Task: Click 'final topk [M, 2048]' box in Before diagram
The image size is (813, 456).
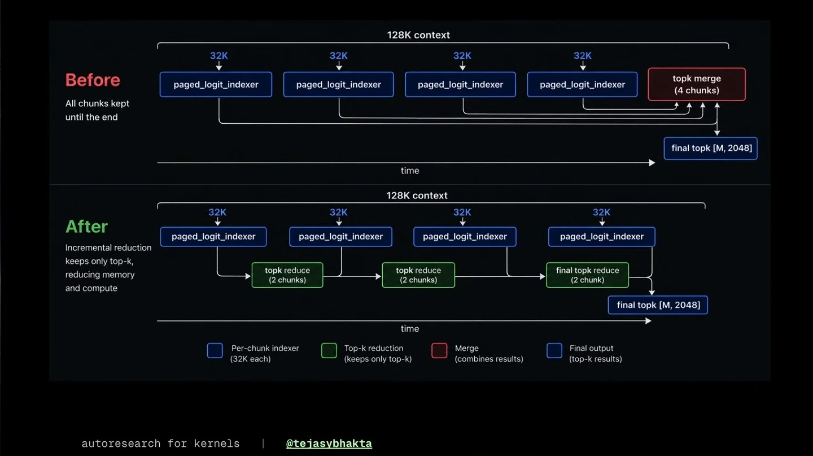Action: 711,148
